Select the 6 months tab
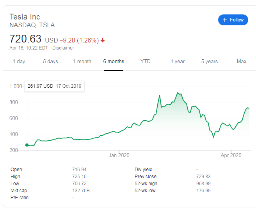The height and width of the screenshot is (214, 256). tap(114, 62)
